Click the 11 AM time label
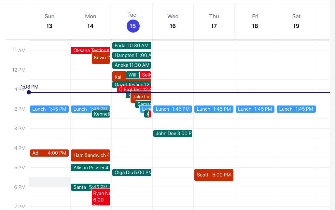This screenshot has height=210, width=335. [x=19, y=50]
